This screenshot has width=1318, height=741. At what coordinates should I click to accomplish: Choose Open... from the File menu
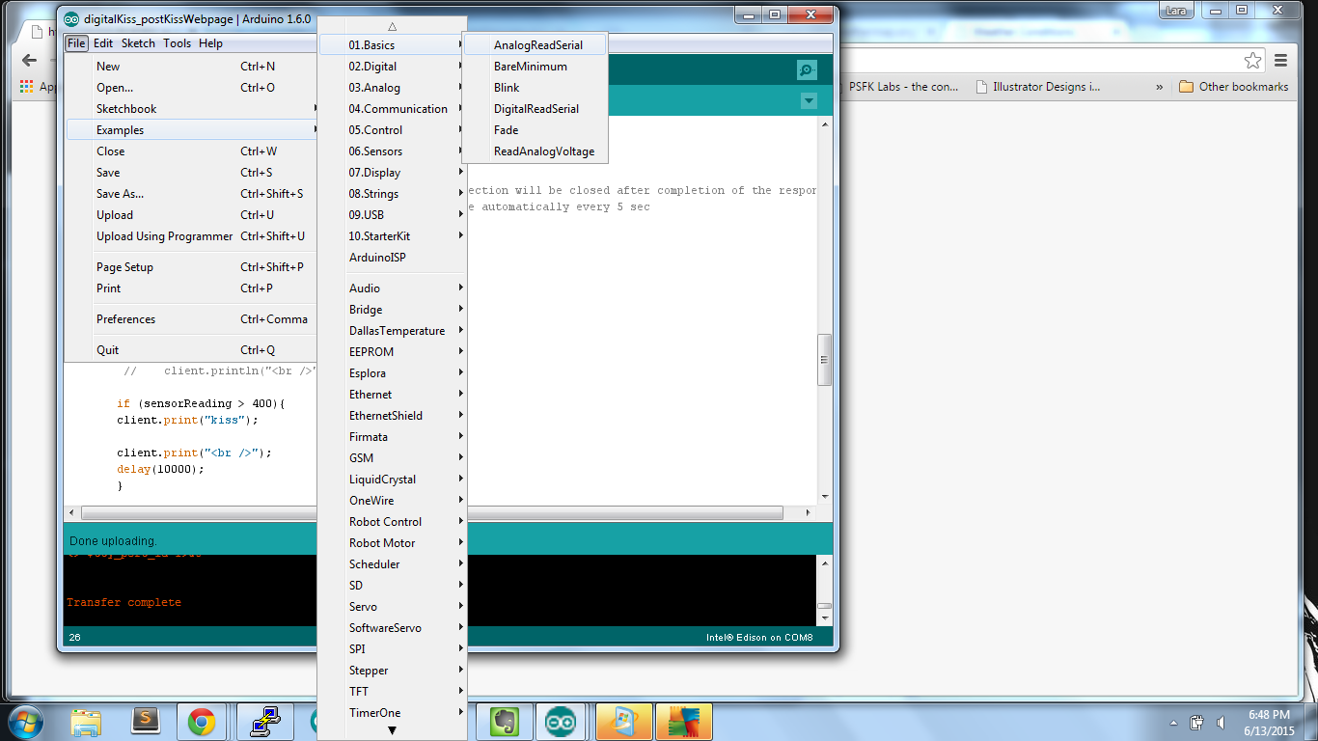point(192,88)
